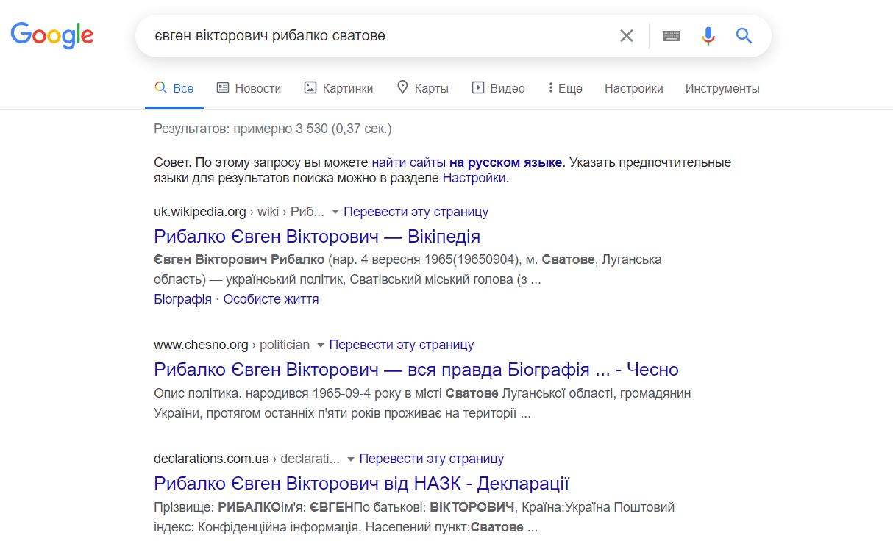Translate the declarations.com.ua result page
Screen dimensions: 893x555
pyautogui.click(x=431, y=459)
